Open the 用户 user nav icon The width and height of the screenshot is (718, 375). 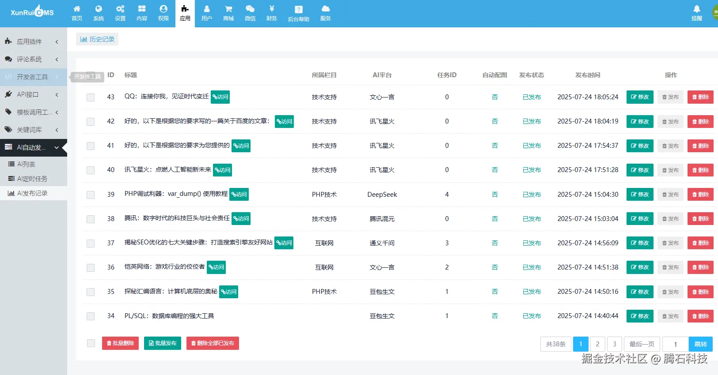[207, 13]
